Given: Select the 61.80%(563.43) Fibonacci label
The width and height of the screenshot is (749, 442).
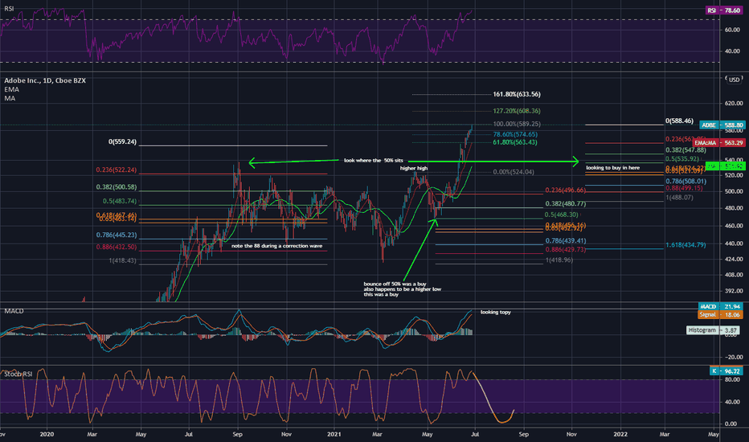Looking at the screenshot, I should [x=515, y=142].
